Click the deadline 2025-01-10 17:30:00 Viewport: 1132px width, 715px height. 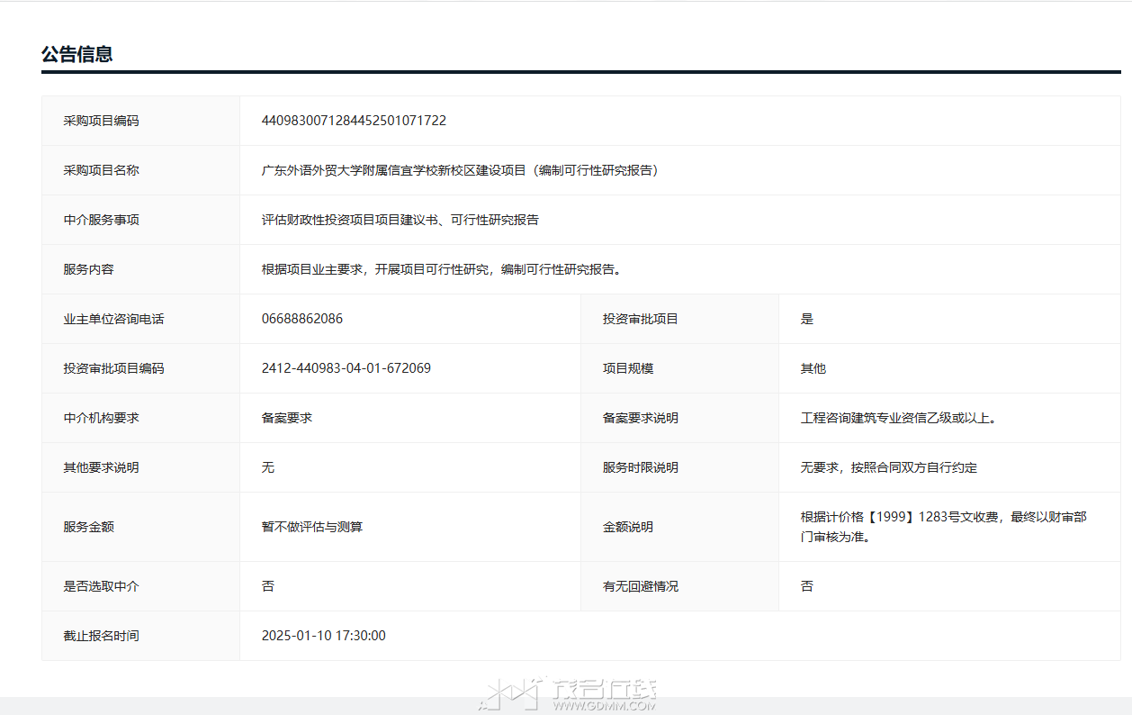pos(323,636)
